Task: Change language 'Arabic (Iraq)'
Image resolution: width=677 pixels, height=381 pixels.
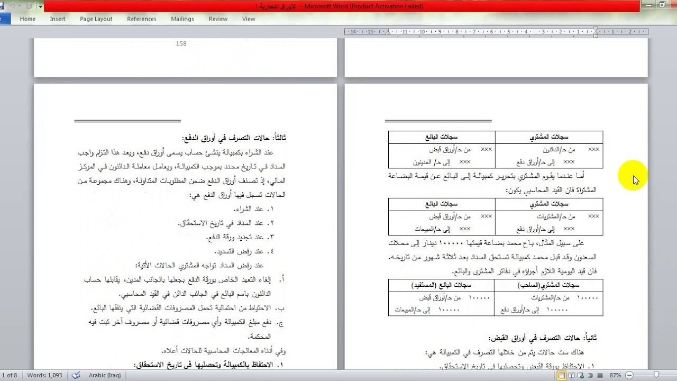Action: [105, 375]
